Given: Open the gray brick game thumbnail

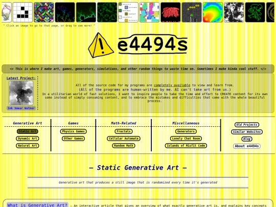Looking at the screenshot, I should coord(192,12).
